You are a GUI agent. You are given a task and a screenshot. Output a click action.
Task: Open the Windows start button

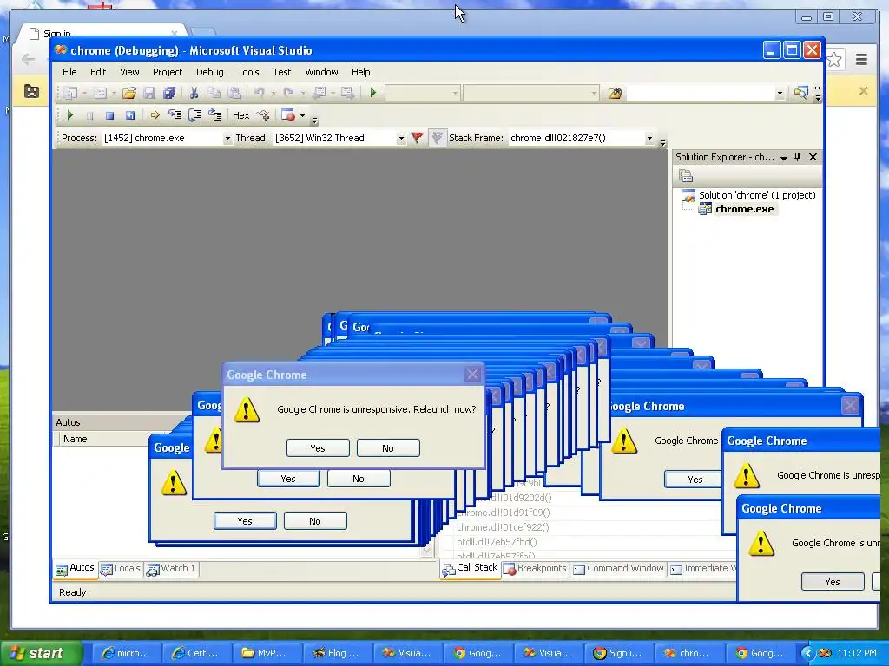(41, 653)
